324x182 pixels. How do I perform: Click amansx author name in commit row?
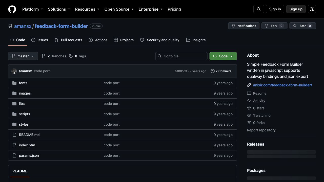click(x=25, y=71)
